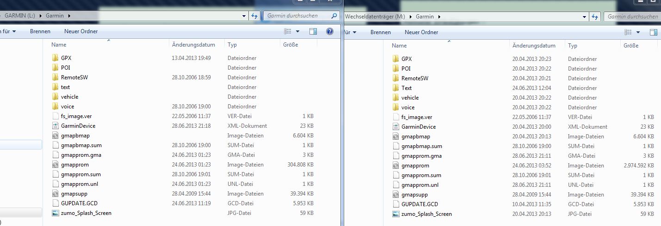Click GARMIN (L:) breadcrumb in address bar
661x226 pixels.
[21, 16]
